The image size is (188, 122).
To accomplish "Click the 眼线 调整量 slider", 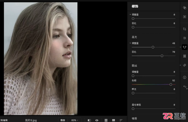I will point(154,76).
